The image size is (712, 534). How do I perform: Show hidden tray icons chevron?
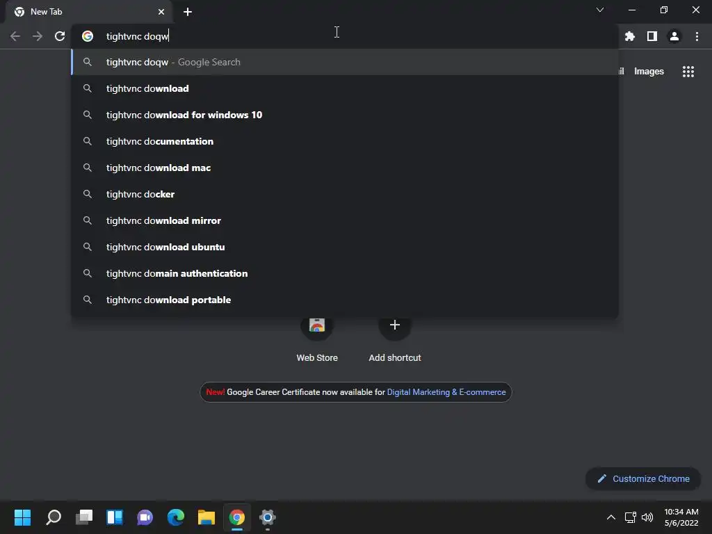pyautogui.click(x=611, y=517)
